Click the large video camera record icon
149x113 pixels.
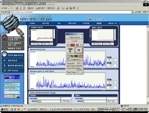point(70,50)
